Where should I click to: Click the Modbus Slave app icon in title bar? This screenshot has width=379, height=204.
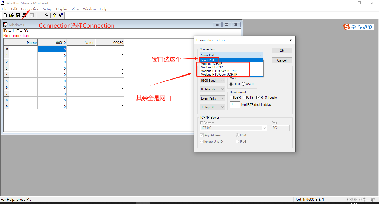coord(3,3)
